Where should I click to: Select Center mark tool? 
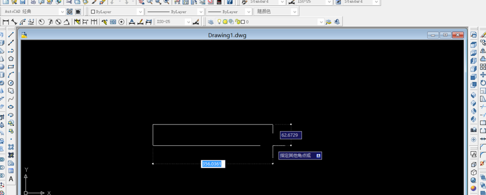tap(121, 22)
